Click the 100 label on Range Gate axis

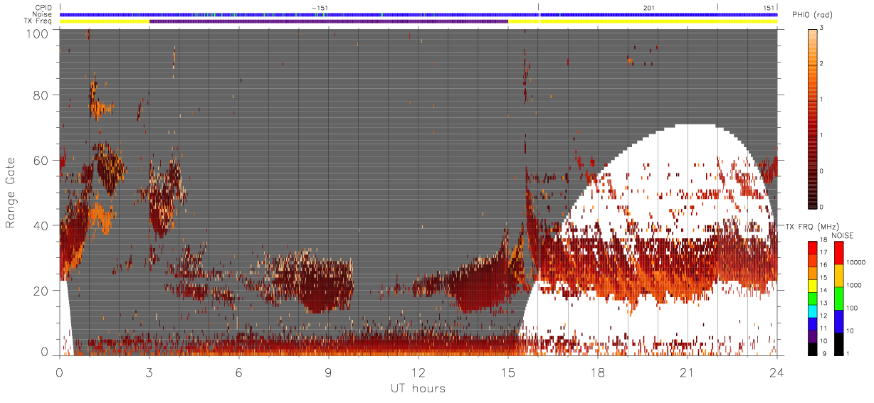39,33
